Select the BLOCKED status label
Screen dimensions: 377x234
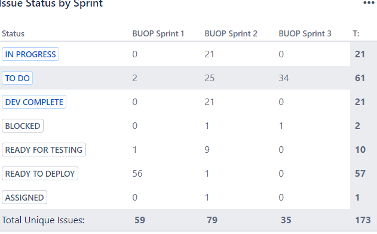click(23, 126)
